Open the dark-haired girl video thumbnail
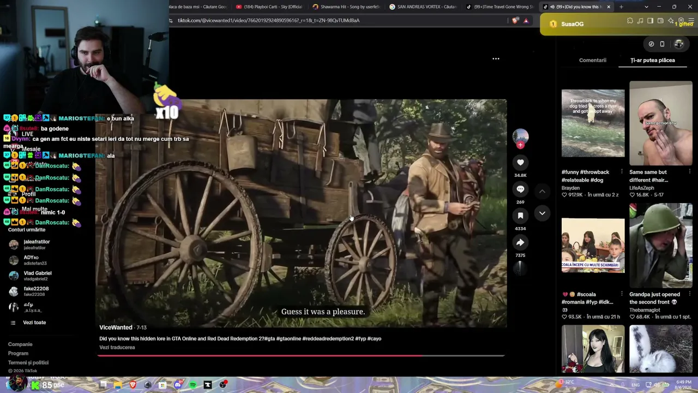This screenshot has width=698, height=393. (593, 349)
